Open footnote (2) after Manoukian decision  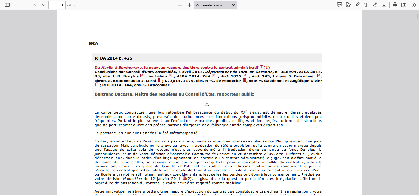[x=190, y=178]
